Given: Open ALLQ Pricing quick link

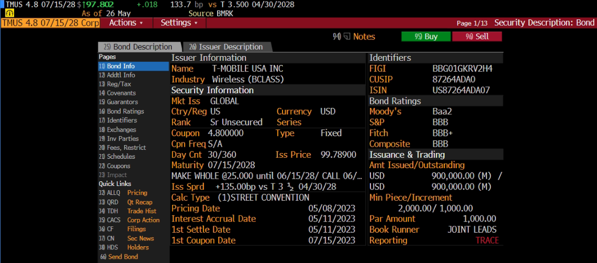Looking at the screenshot, I should (x=123, y=193).
